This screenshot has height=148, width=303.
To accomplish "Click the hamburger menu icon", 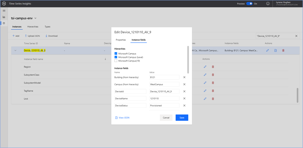I will point(4,11).
